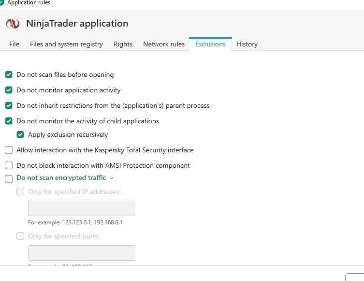Toggle Do not inherit restrictions from parent process
Viewport: 364px width, 281px height.
(x=9, y=105)
